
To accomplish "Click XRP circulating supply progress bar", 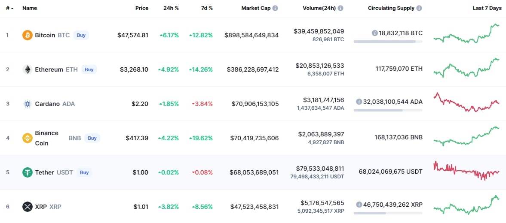I will coord(388,213).
